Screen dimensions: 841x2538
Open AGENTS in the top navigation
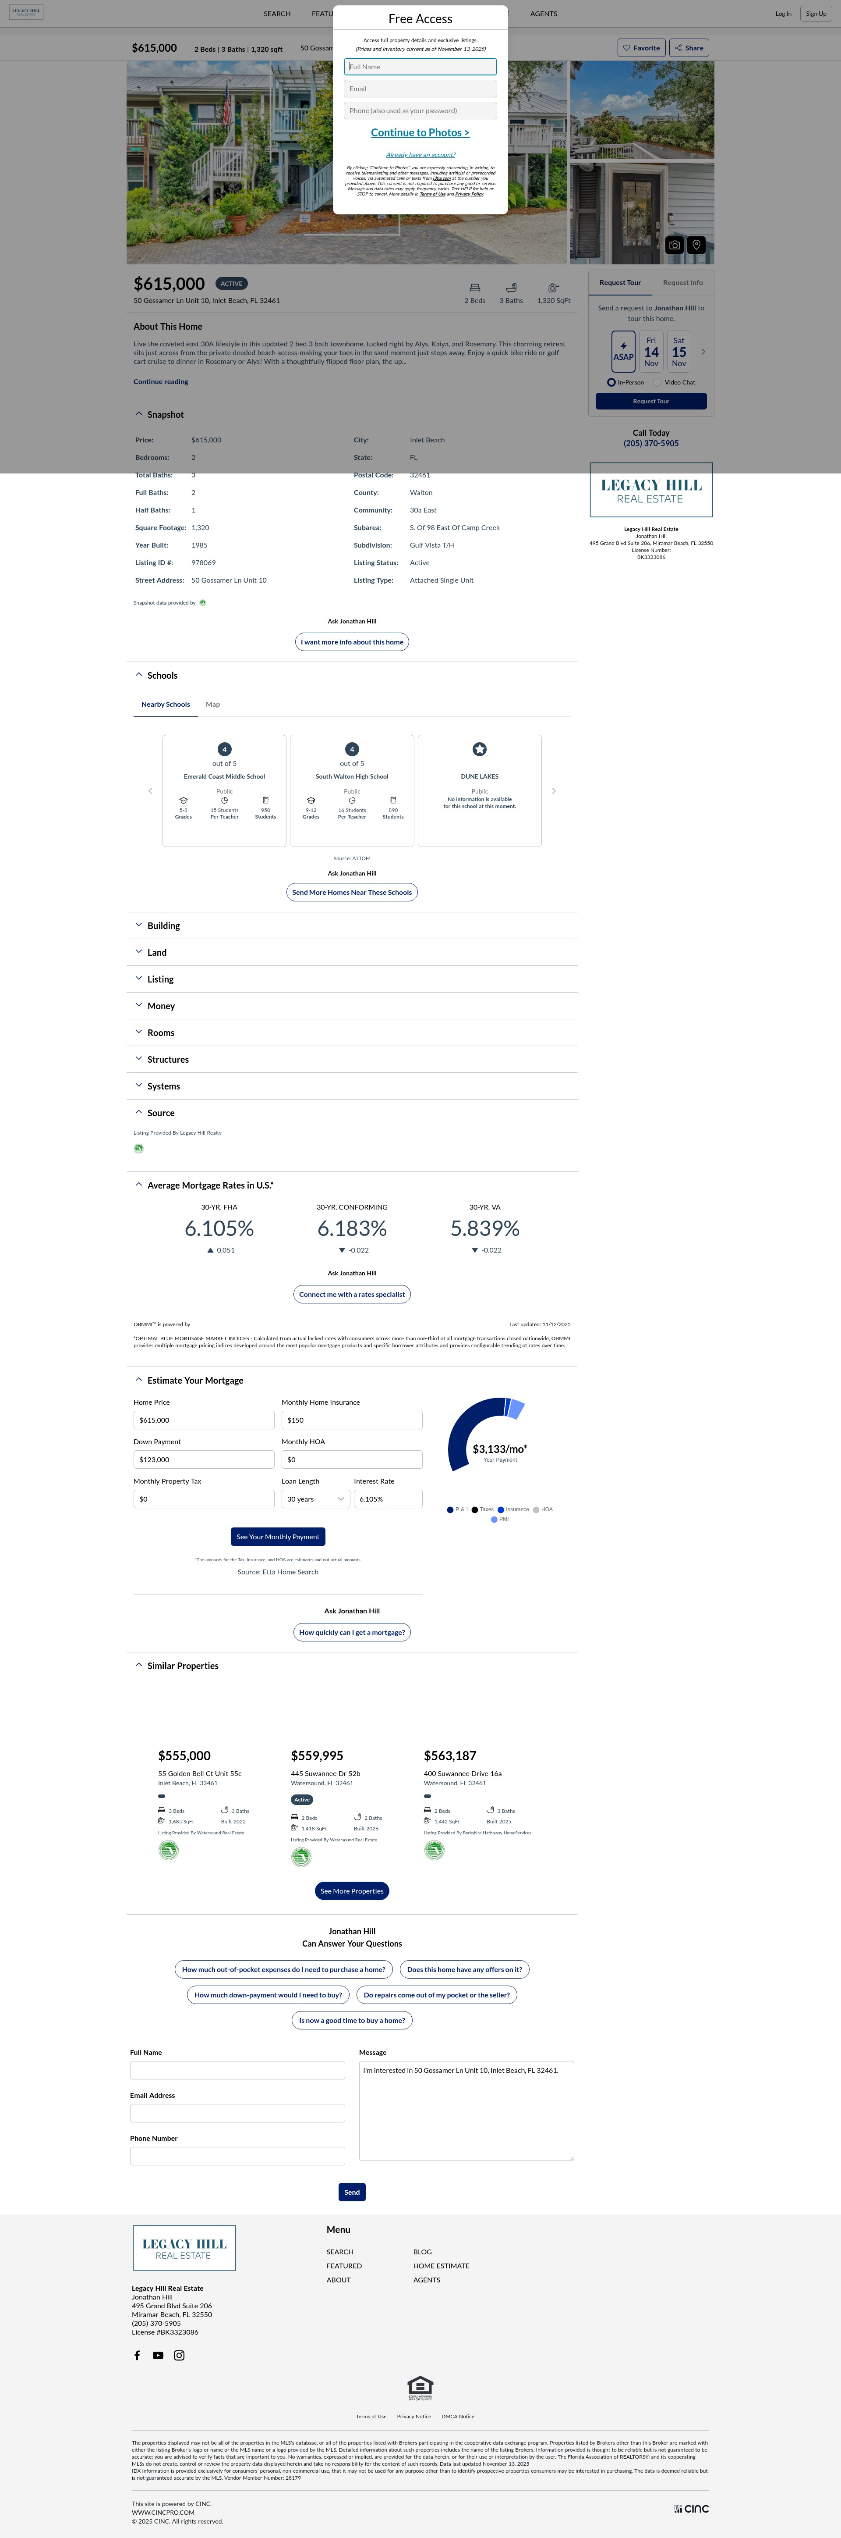(x=544, y=14)
